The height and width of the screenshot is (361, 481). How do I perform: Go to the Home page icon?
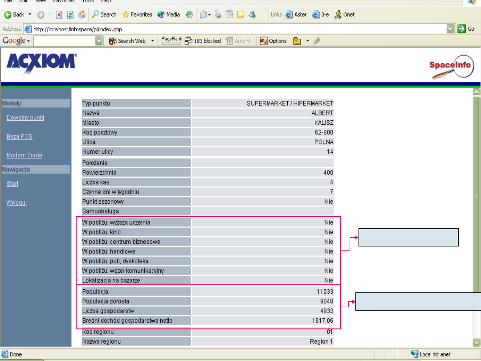[x=82, y=15]
